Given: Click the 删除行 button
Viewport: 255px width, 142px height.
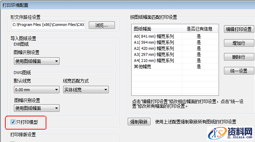Looking at the screenshot, I should click(x=239, y=57).
